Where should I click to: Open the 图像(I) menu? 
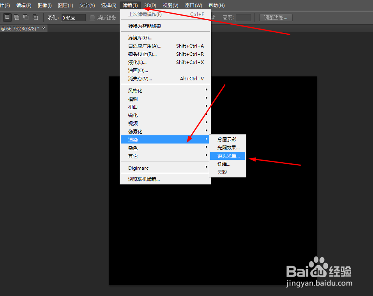44,5
